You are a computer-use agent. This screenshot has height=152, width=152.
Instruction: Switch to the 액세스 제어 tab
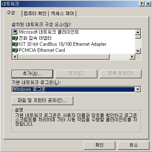pyautogui.click(x=63, y=13)
